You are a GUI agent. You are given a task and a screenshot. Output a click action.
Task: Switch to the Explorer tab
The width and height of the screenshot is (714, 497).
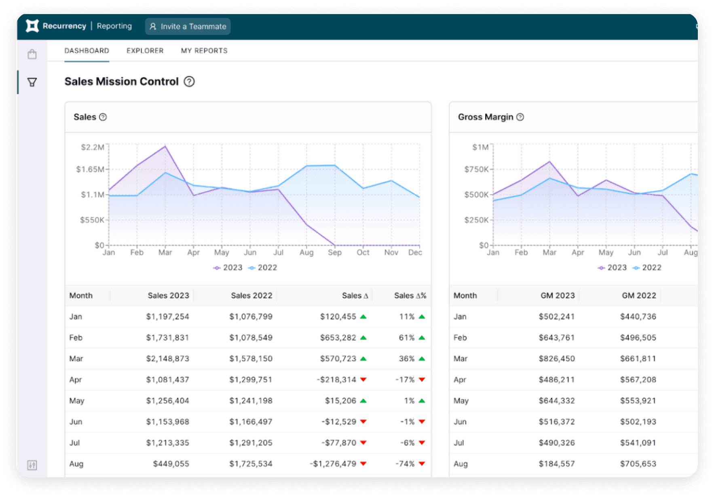145,51
